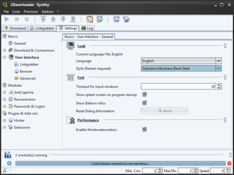The height and width of the screenshot is (175, 234).
Task: Move selection up one position icon
Action: 53,19
